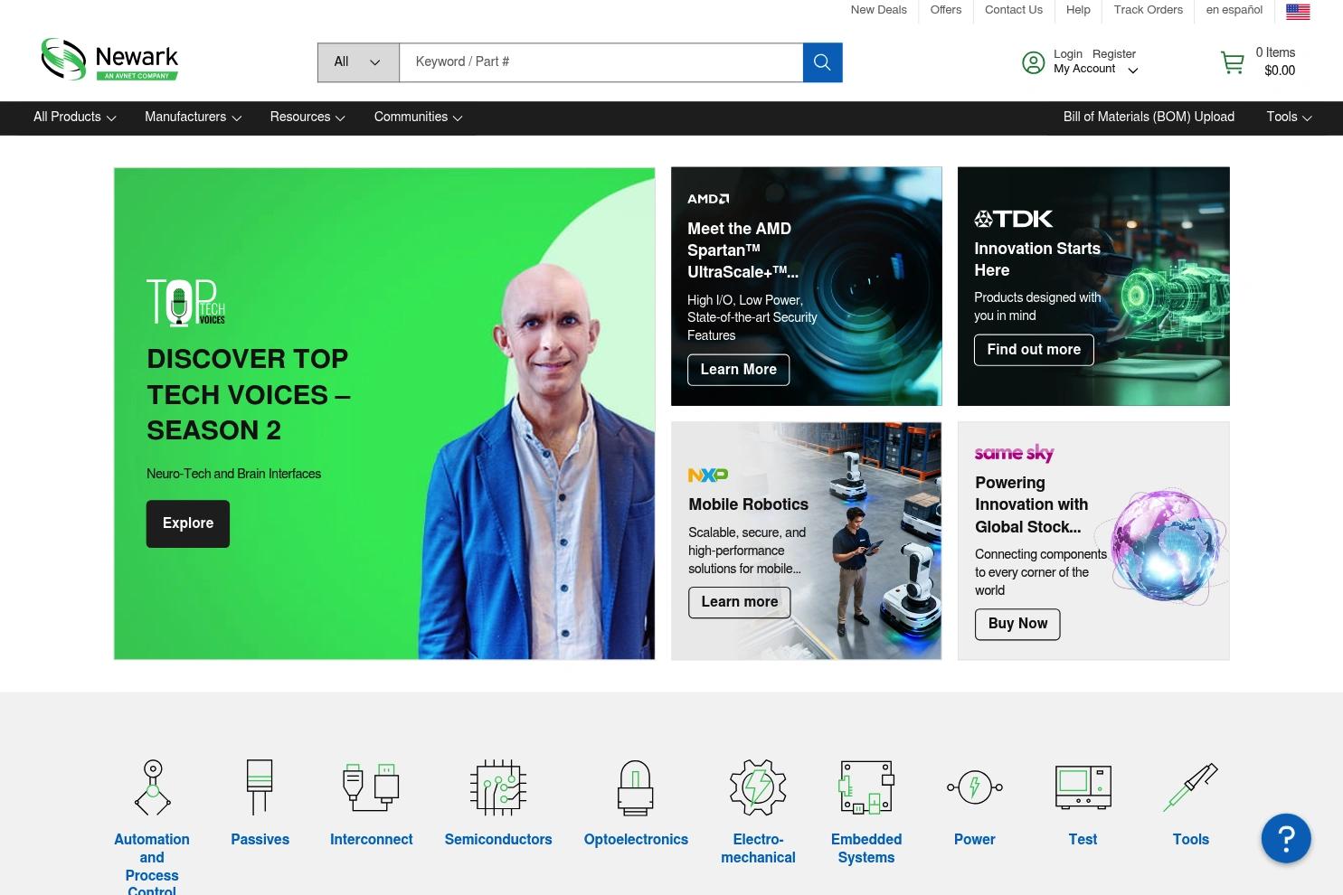Click the US flag country selector
Image resolution: width=1343 pixels, height=895 pixels.
point(1298,12)
